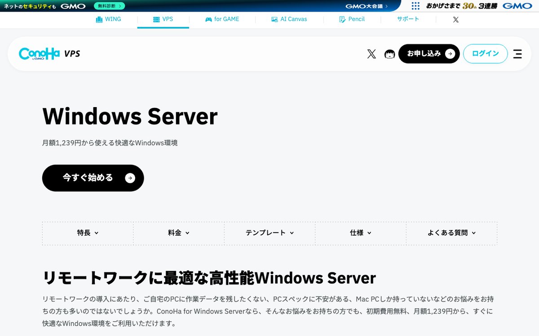
Task: Click the GMO logo at the top right
Action: (x=517, y=6)
